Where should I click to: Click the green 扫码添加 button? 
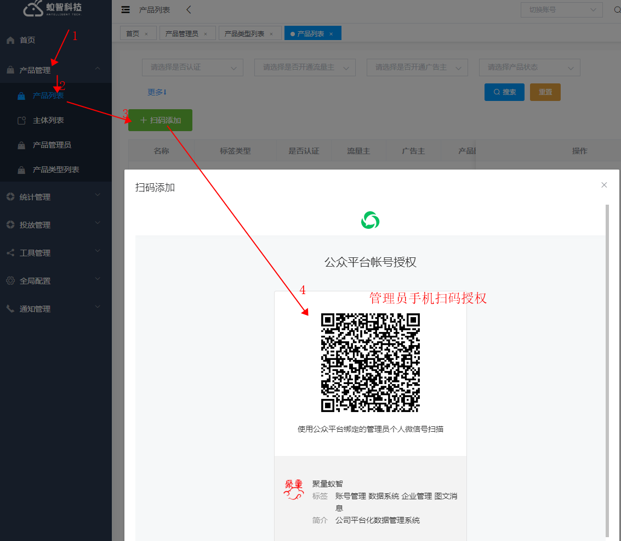(x=160, y=120)
